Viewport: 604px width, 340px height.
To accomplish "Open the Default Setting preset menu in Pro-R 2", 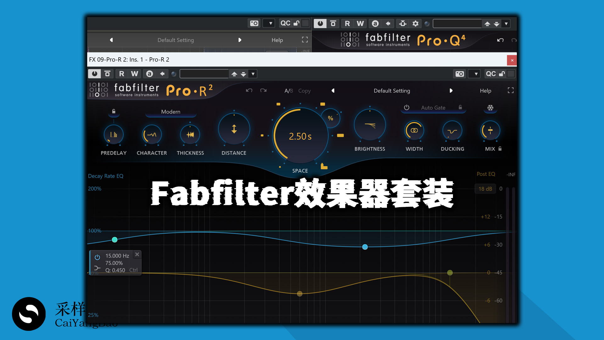I will [392, 91].
